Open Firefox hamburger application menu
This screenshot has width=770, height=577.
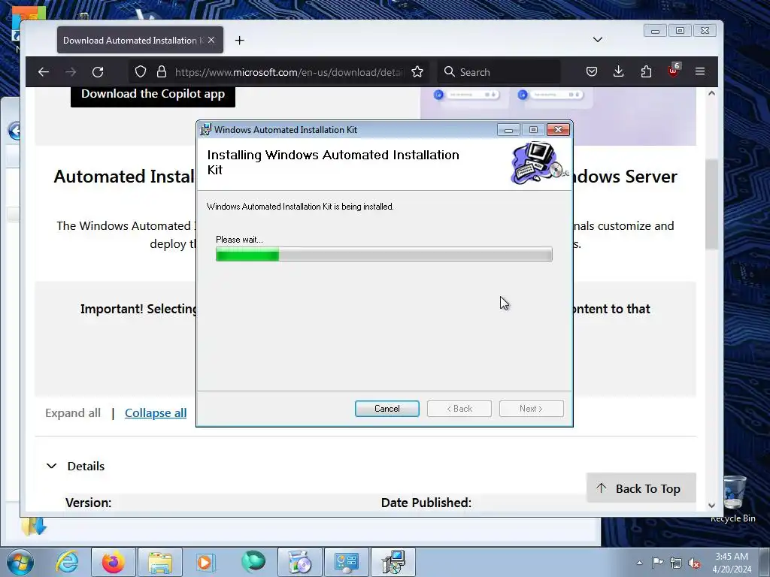tap(700, 72)
